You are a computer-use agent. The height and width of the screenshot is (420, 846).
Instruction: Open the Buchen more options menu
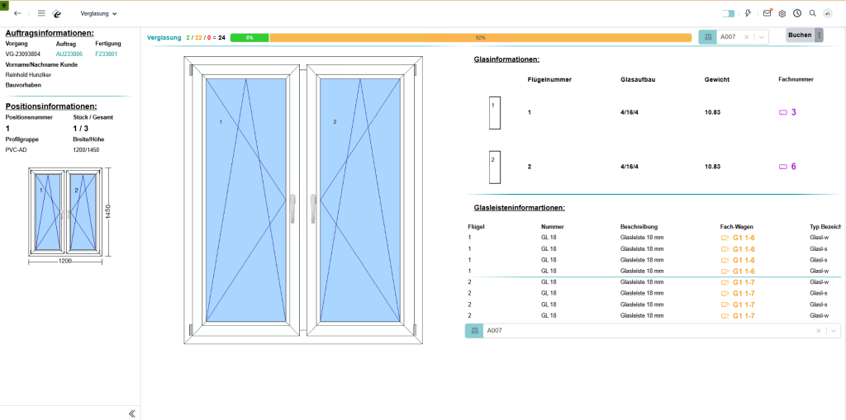[x=819, y=35]
